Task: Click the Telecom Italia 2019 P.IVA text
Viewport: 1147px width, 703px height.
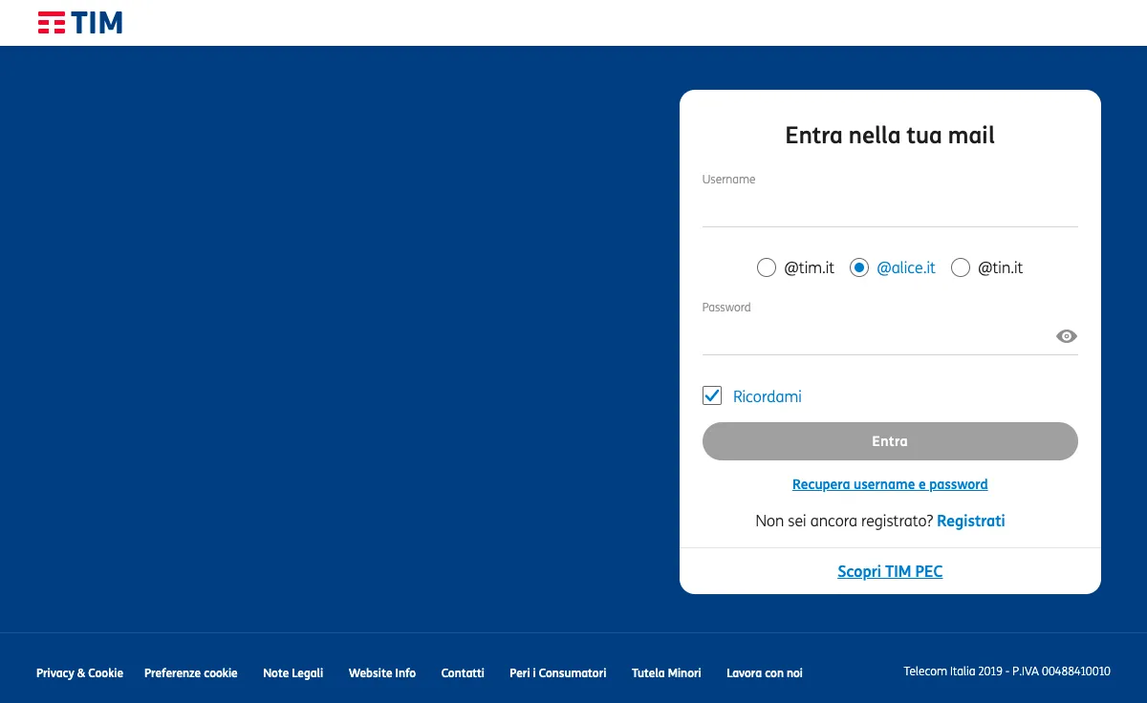Action: coord(1007,671)
